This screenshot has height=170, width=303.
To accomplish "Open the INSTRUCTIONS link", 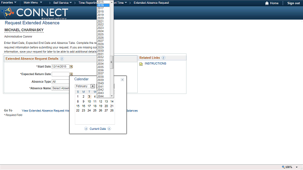I will point(155,63).
